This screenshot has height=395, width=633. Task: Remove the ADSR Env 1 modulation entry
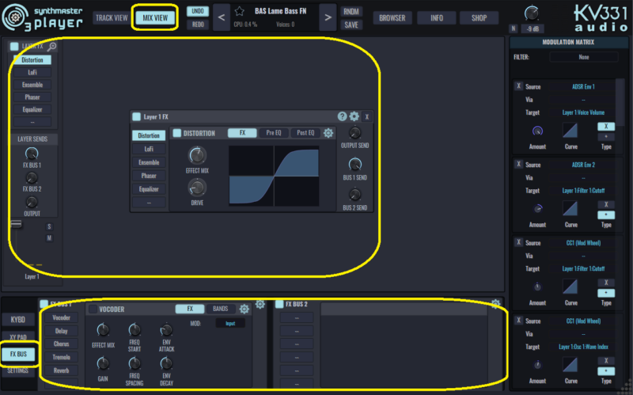[x=518, y=85]
